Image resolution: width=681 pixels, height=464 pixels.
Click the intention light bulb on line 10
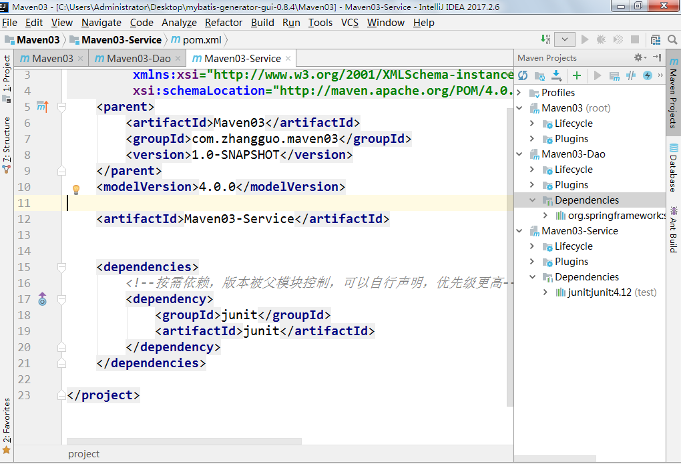point(76,189)
